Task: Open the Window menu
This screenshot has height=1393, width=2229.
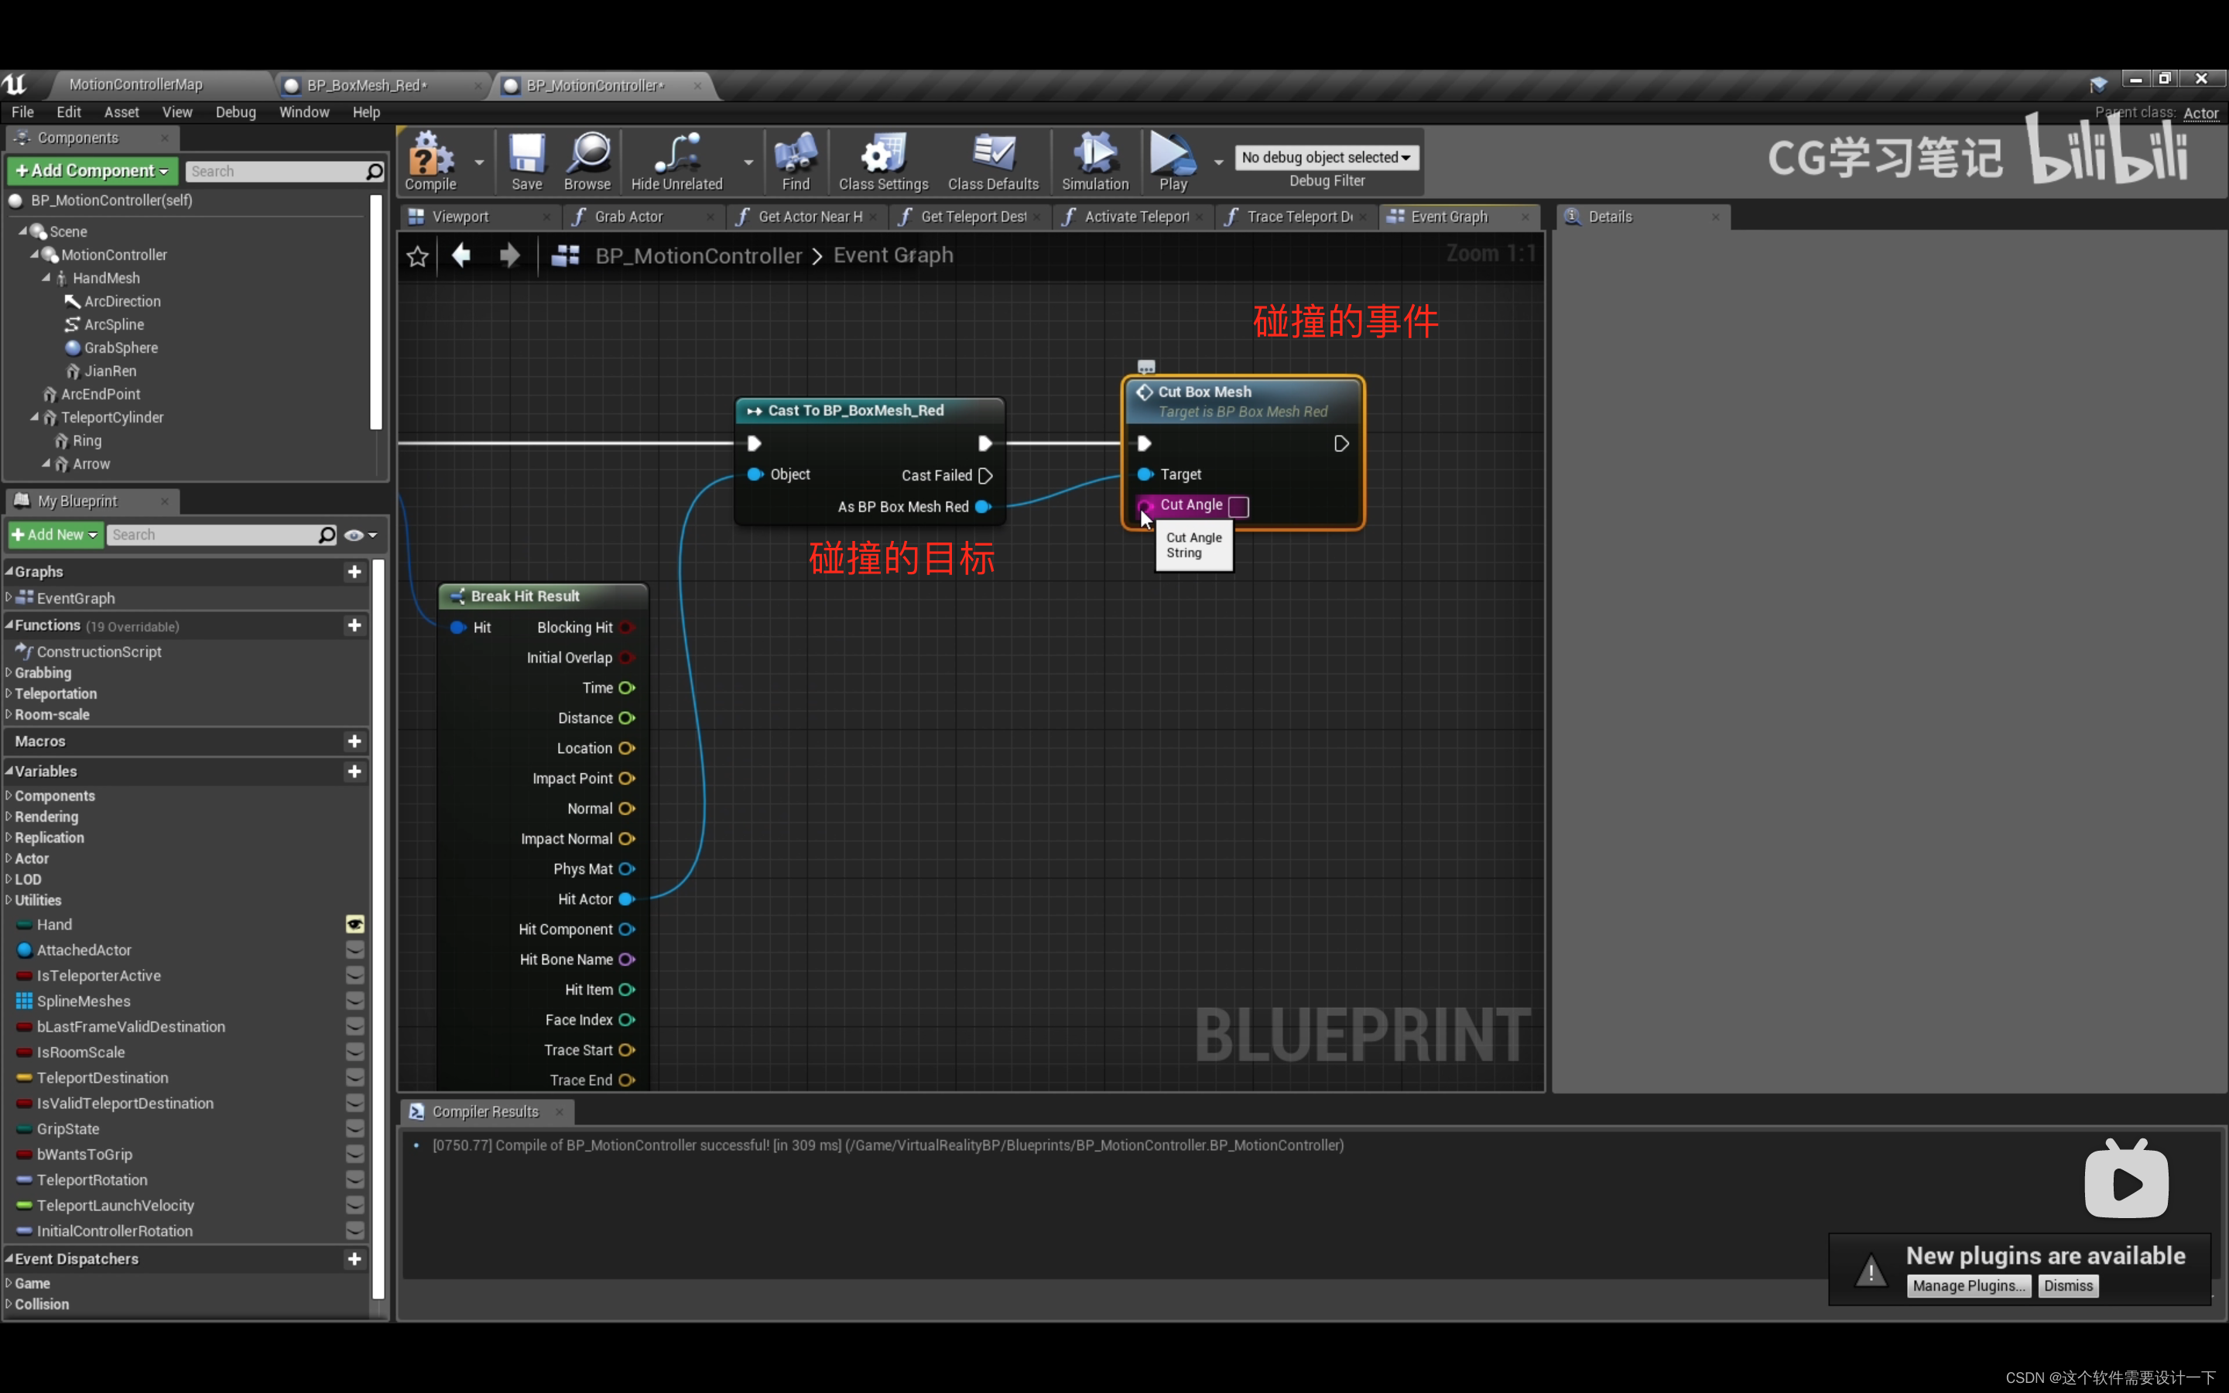Action: (303, 112)
